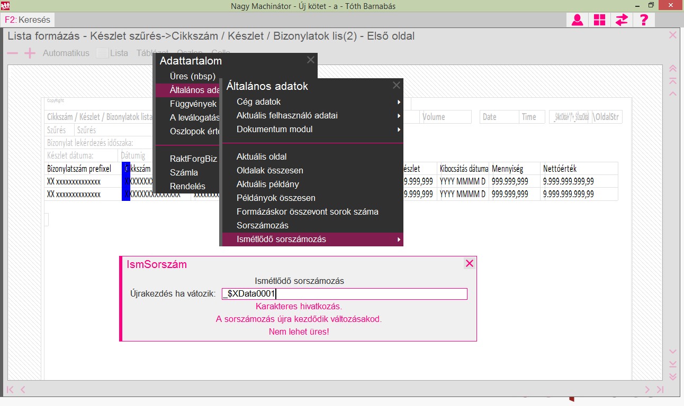Expand the Dokumentum modul submenu
Screen dimensions: 684x406
(x=313, y=129)
